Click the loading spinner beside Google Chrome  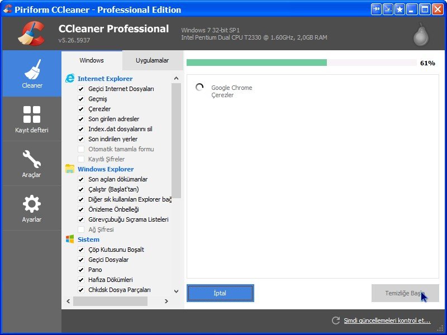(x=199, y=87)
